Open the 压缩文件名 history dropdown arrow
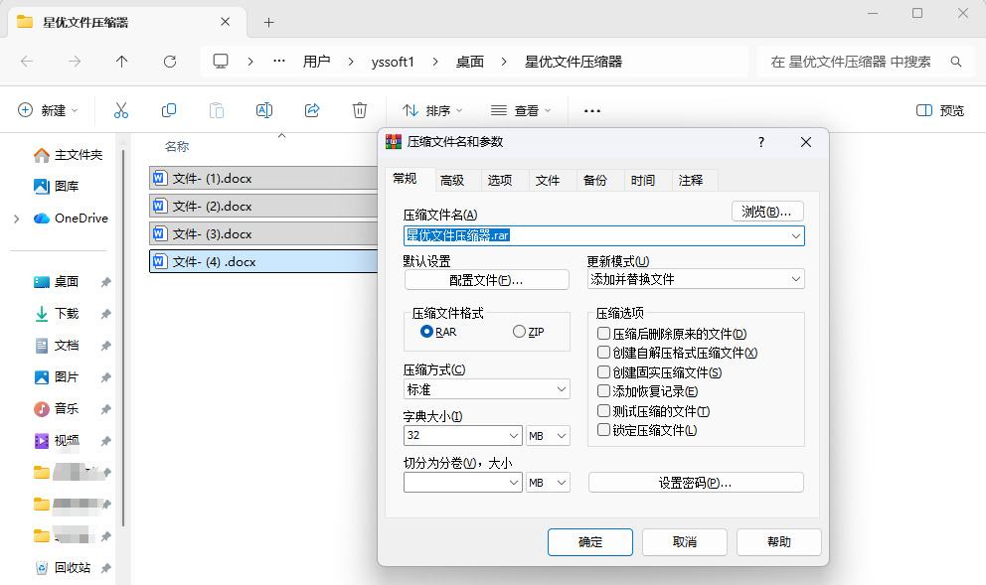986x585 pixels. tap(795, 235)
